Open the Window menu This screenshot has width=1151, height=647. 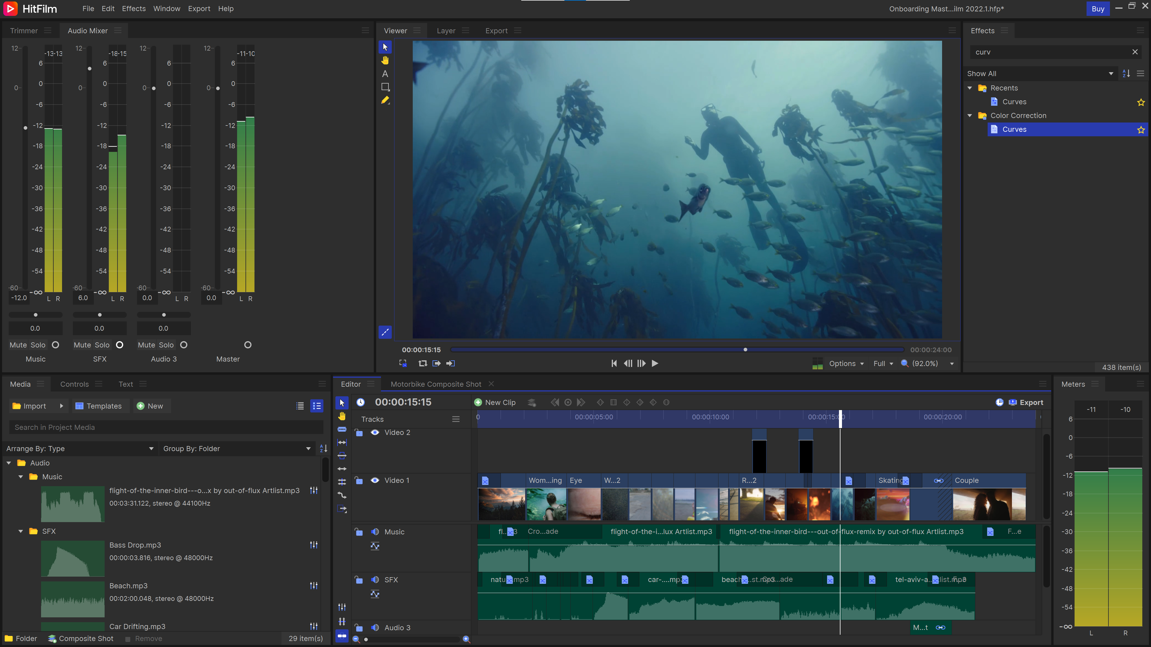[x=166, y=9]
